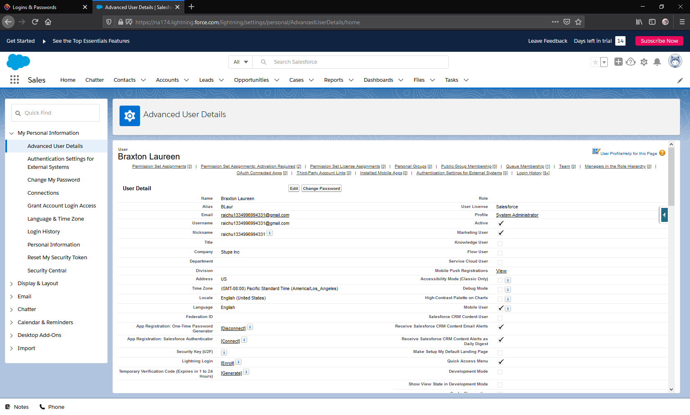Open the Contacts tab dropdown chevron
The image size is (690, 415).
tap(143, 80)
